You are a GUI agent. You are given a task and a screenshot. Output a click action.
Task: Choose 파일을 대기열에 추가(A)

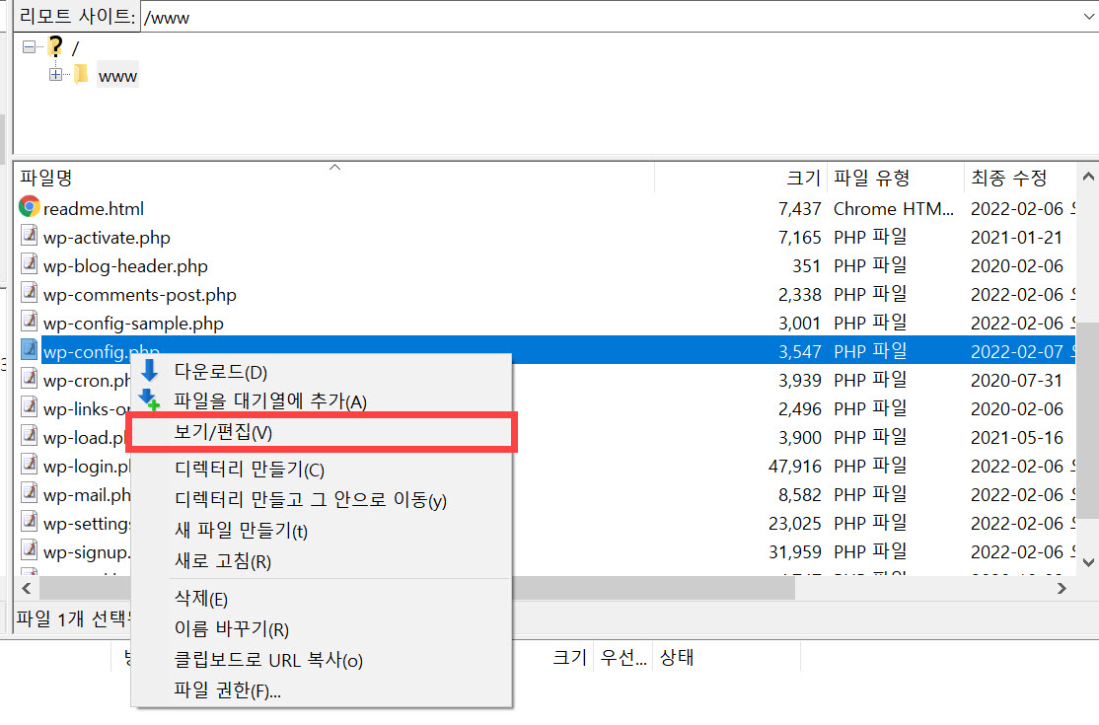pyautogui.click(x=322, y=401)
